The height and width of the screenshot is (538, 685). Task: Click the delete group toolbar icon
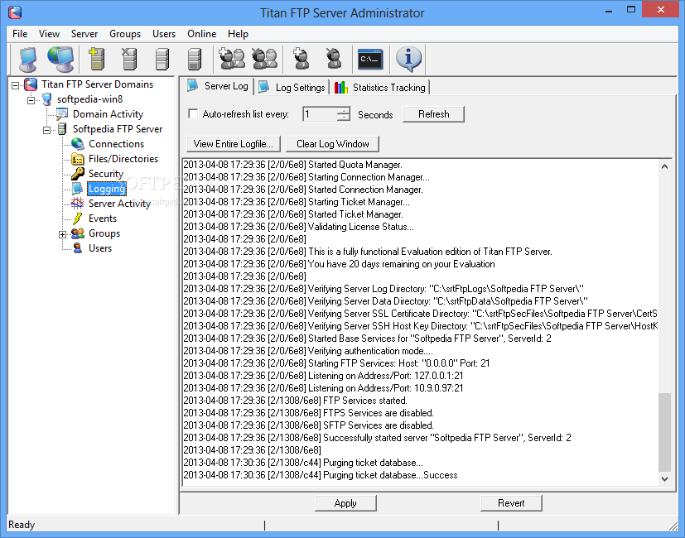click(265, 59)
